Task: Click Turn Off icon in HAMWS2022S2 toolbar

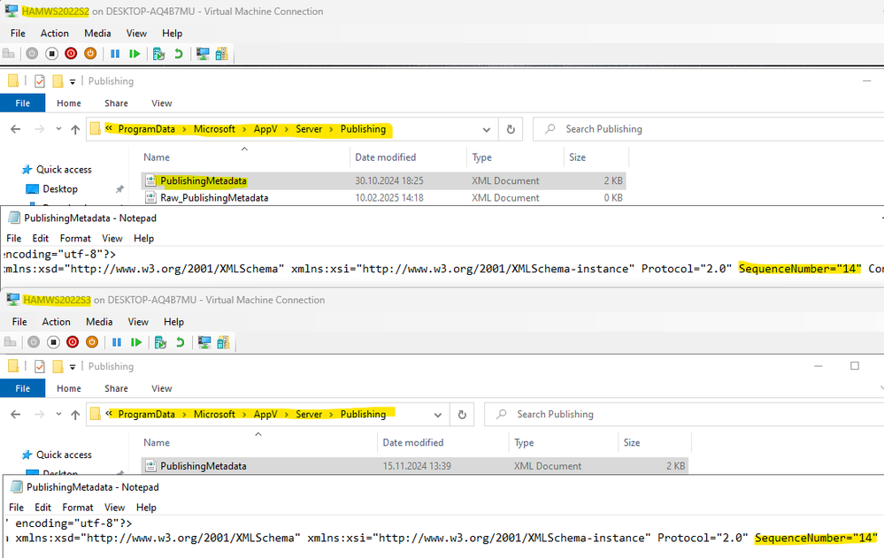Action: (52, 54)
